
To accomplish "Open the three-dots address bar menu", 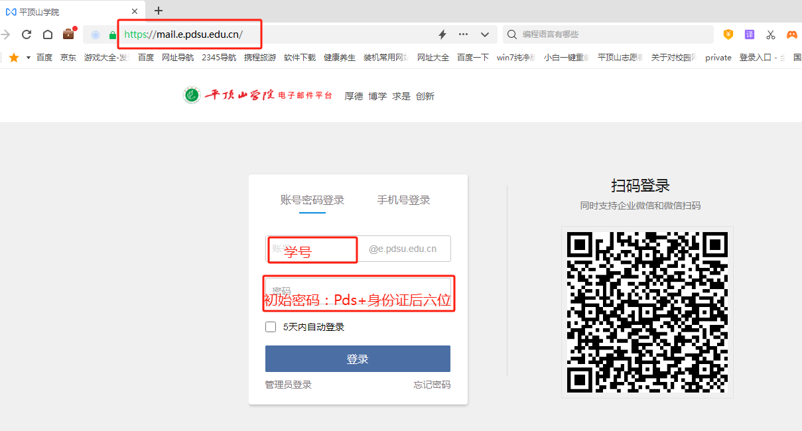I will pos(464,34).
